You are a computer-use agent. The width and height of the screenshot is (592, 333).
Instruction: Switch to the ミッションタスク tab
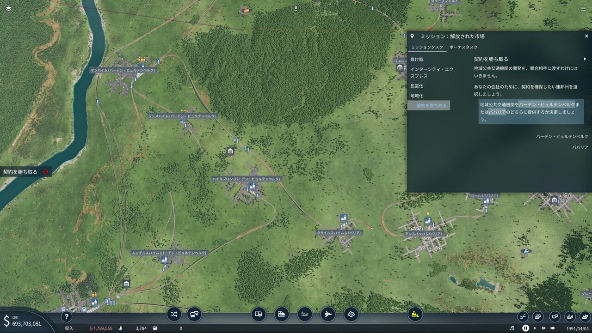(427, 47)
